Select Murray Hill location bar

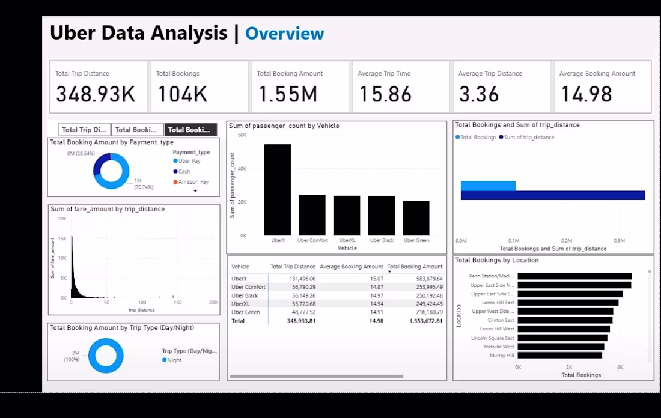(x=560, y=355)
